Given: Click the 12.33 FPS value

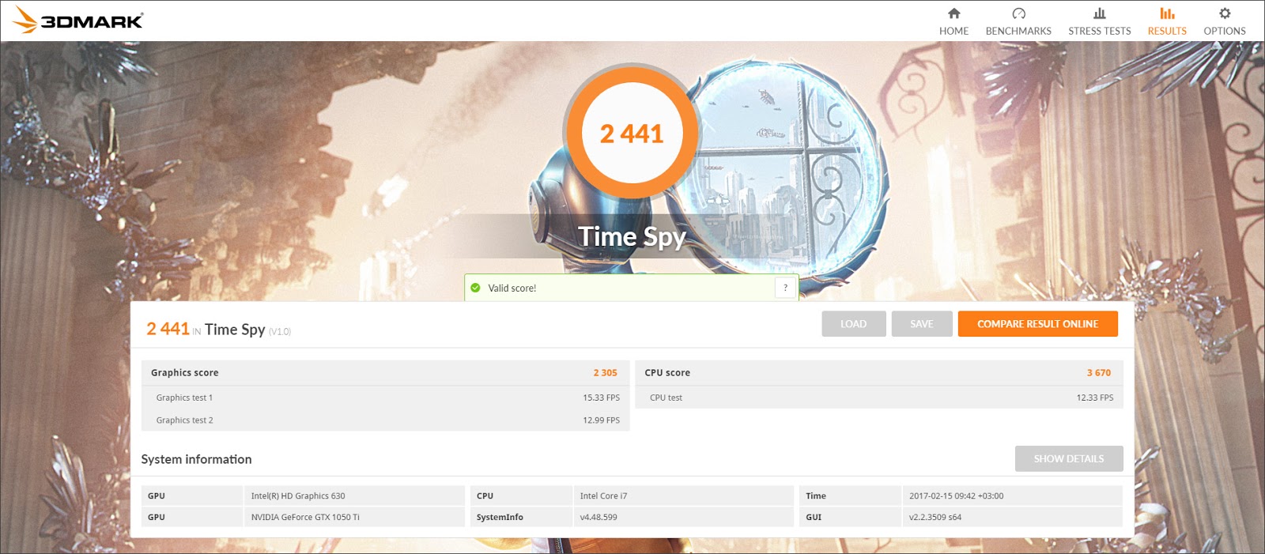Looking at the screenshot, I should point(1094,398).
